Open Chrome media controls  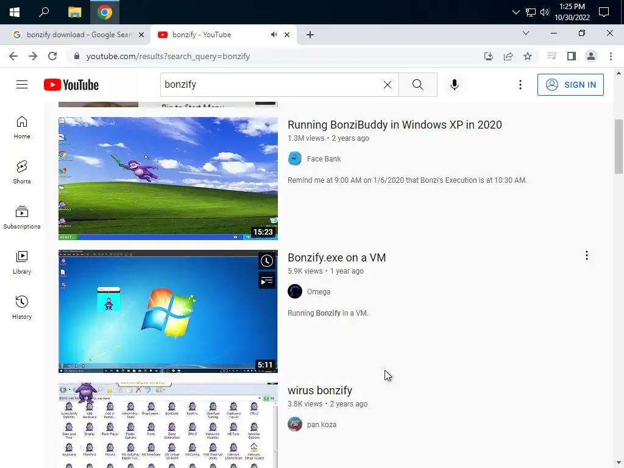(x=551, y=56)
